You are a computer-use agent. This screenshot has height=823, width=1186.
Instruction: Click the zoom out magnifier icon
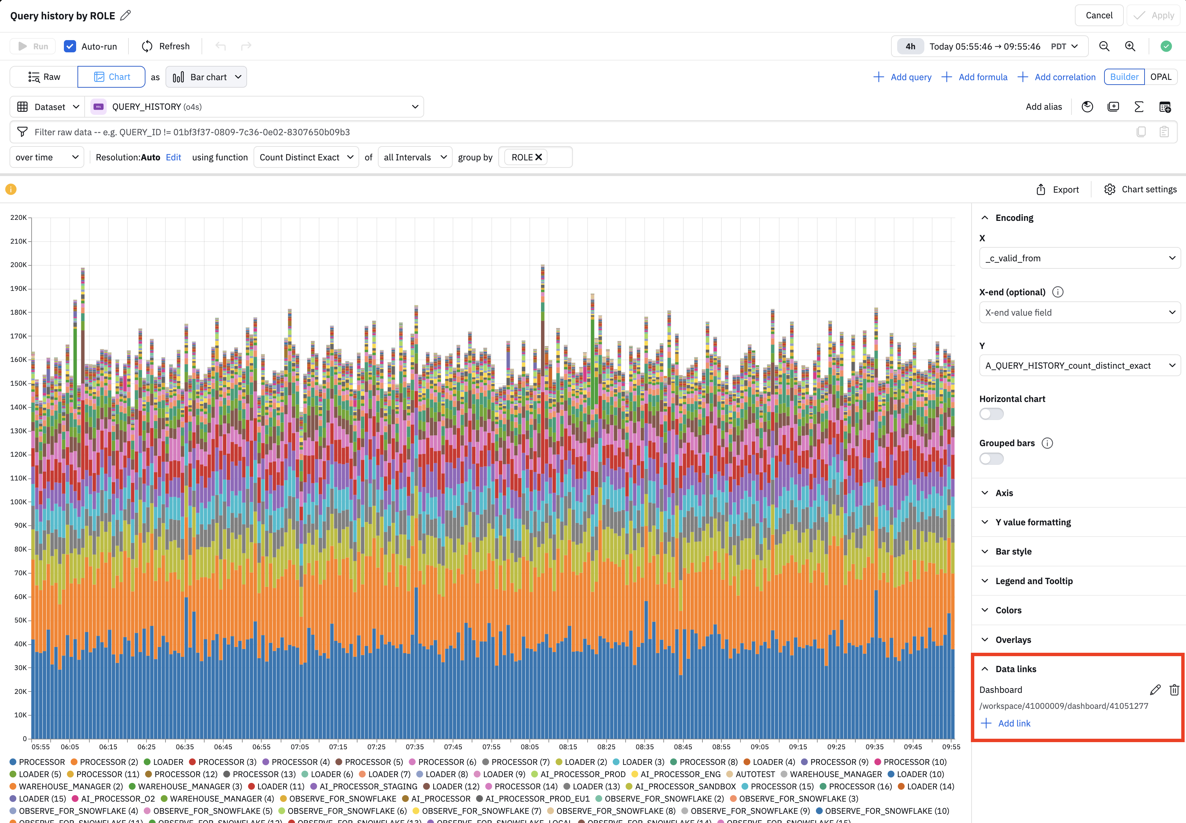pyautogui.click(x=1104, y=47)
